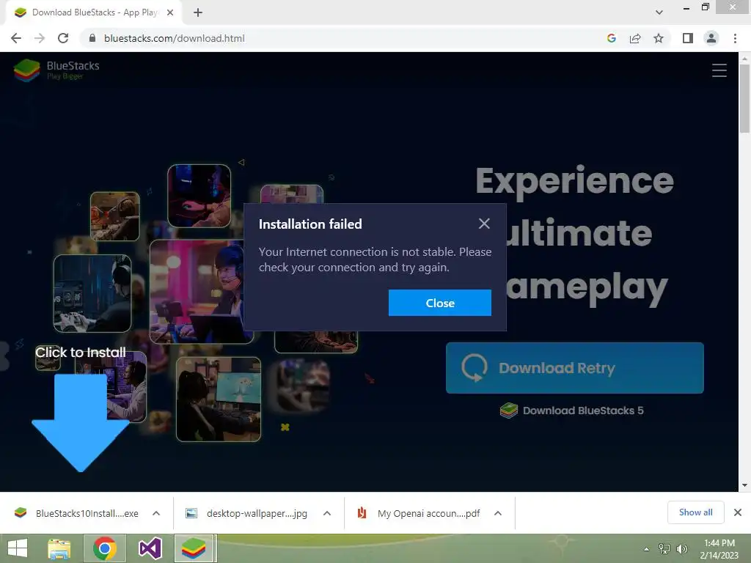
Task: Click the JPG file icon in downloads bar
Action: (x=191, y=513)
